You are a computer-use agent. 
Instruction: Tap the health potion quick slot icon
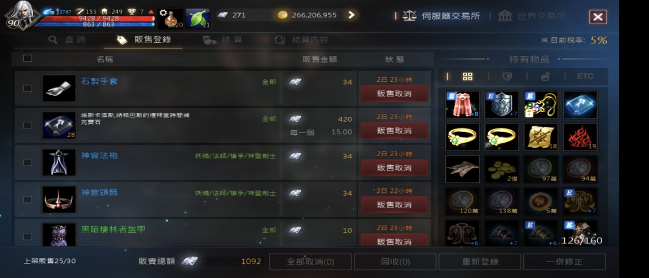click(170, 19)
